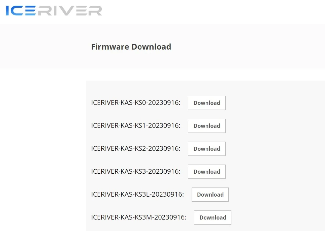The width and height of the screenshot is (325, 231).
Task: Download the ICERIVER-KAS-KS0-20230916 firmware
Action: click(x=207, y=103)
